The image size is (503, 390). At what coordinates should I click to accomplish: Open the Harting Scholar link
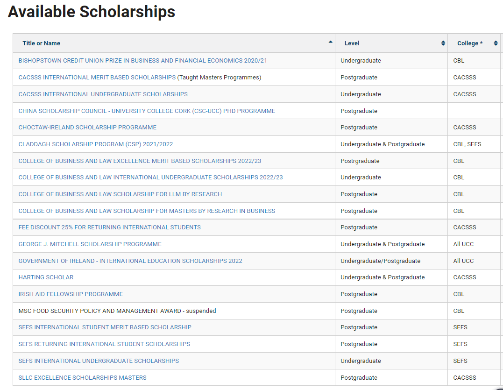(46, 277)
